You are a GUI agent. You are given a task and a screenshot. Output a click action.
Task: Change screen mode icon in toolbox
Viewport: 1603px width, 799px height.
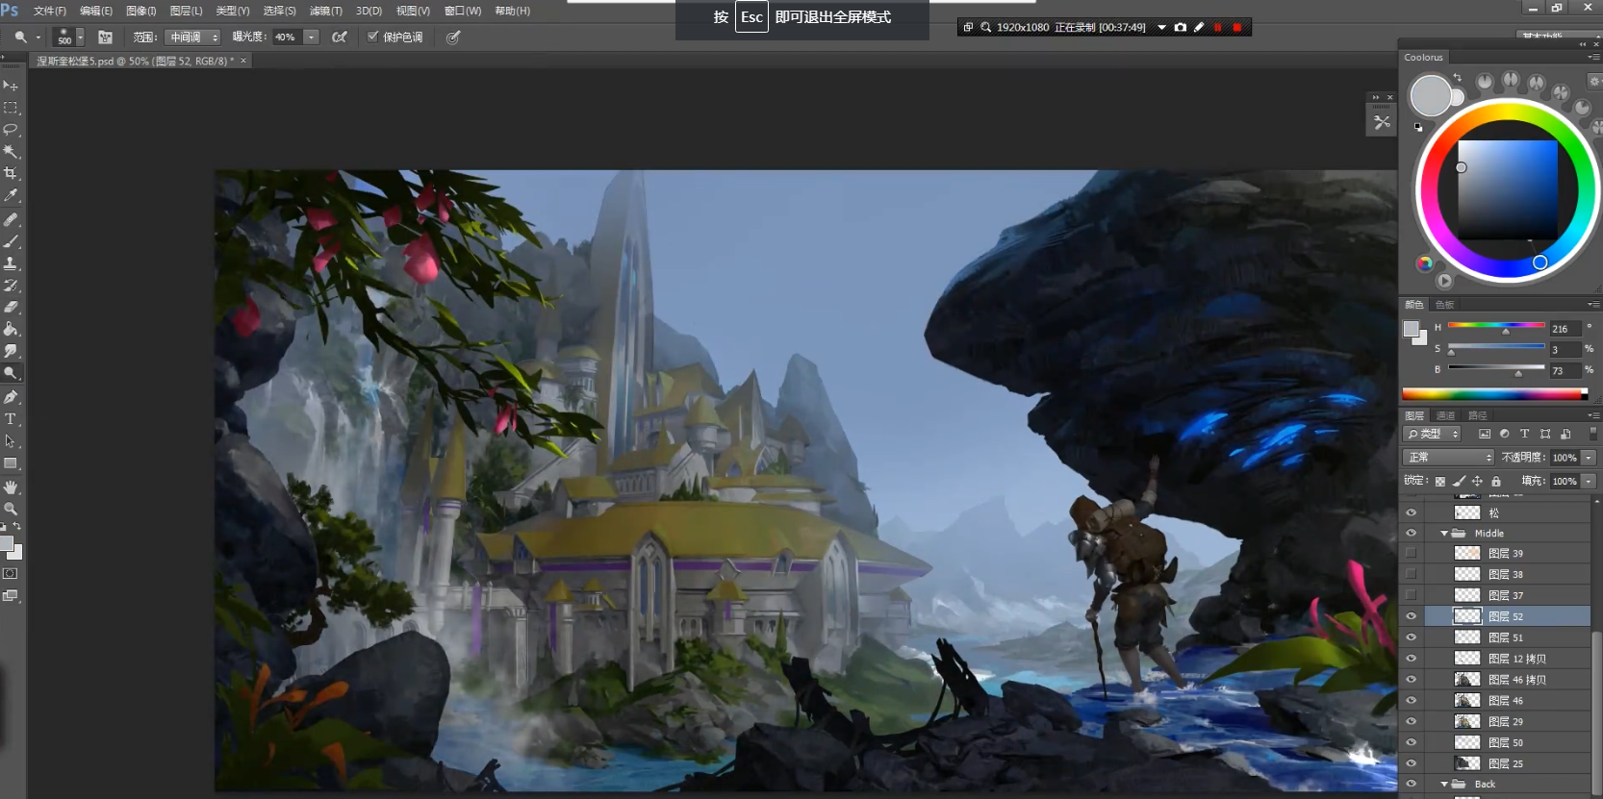click(10, 596)
